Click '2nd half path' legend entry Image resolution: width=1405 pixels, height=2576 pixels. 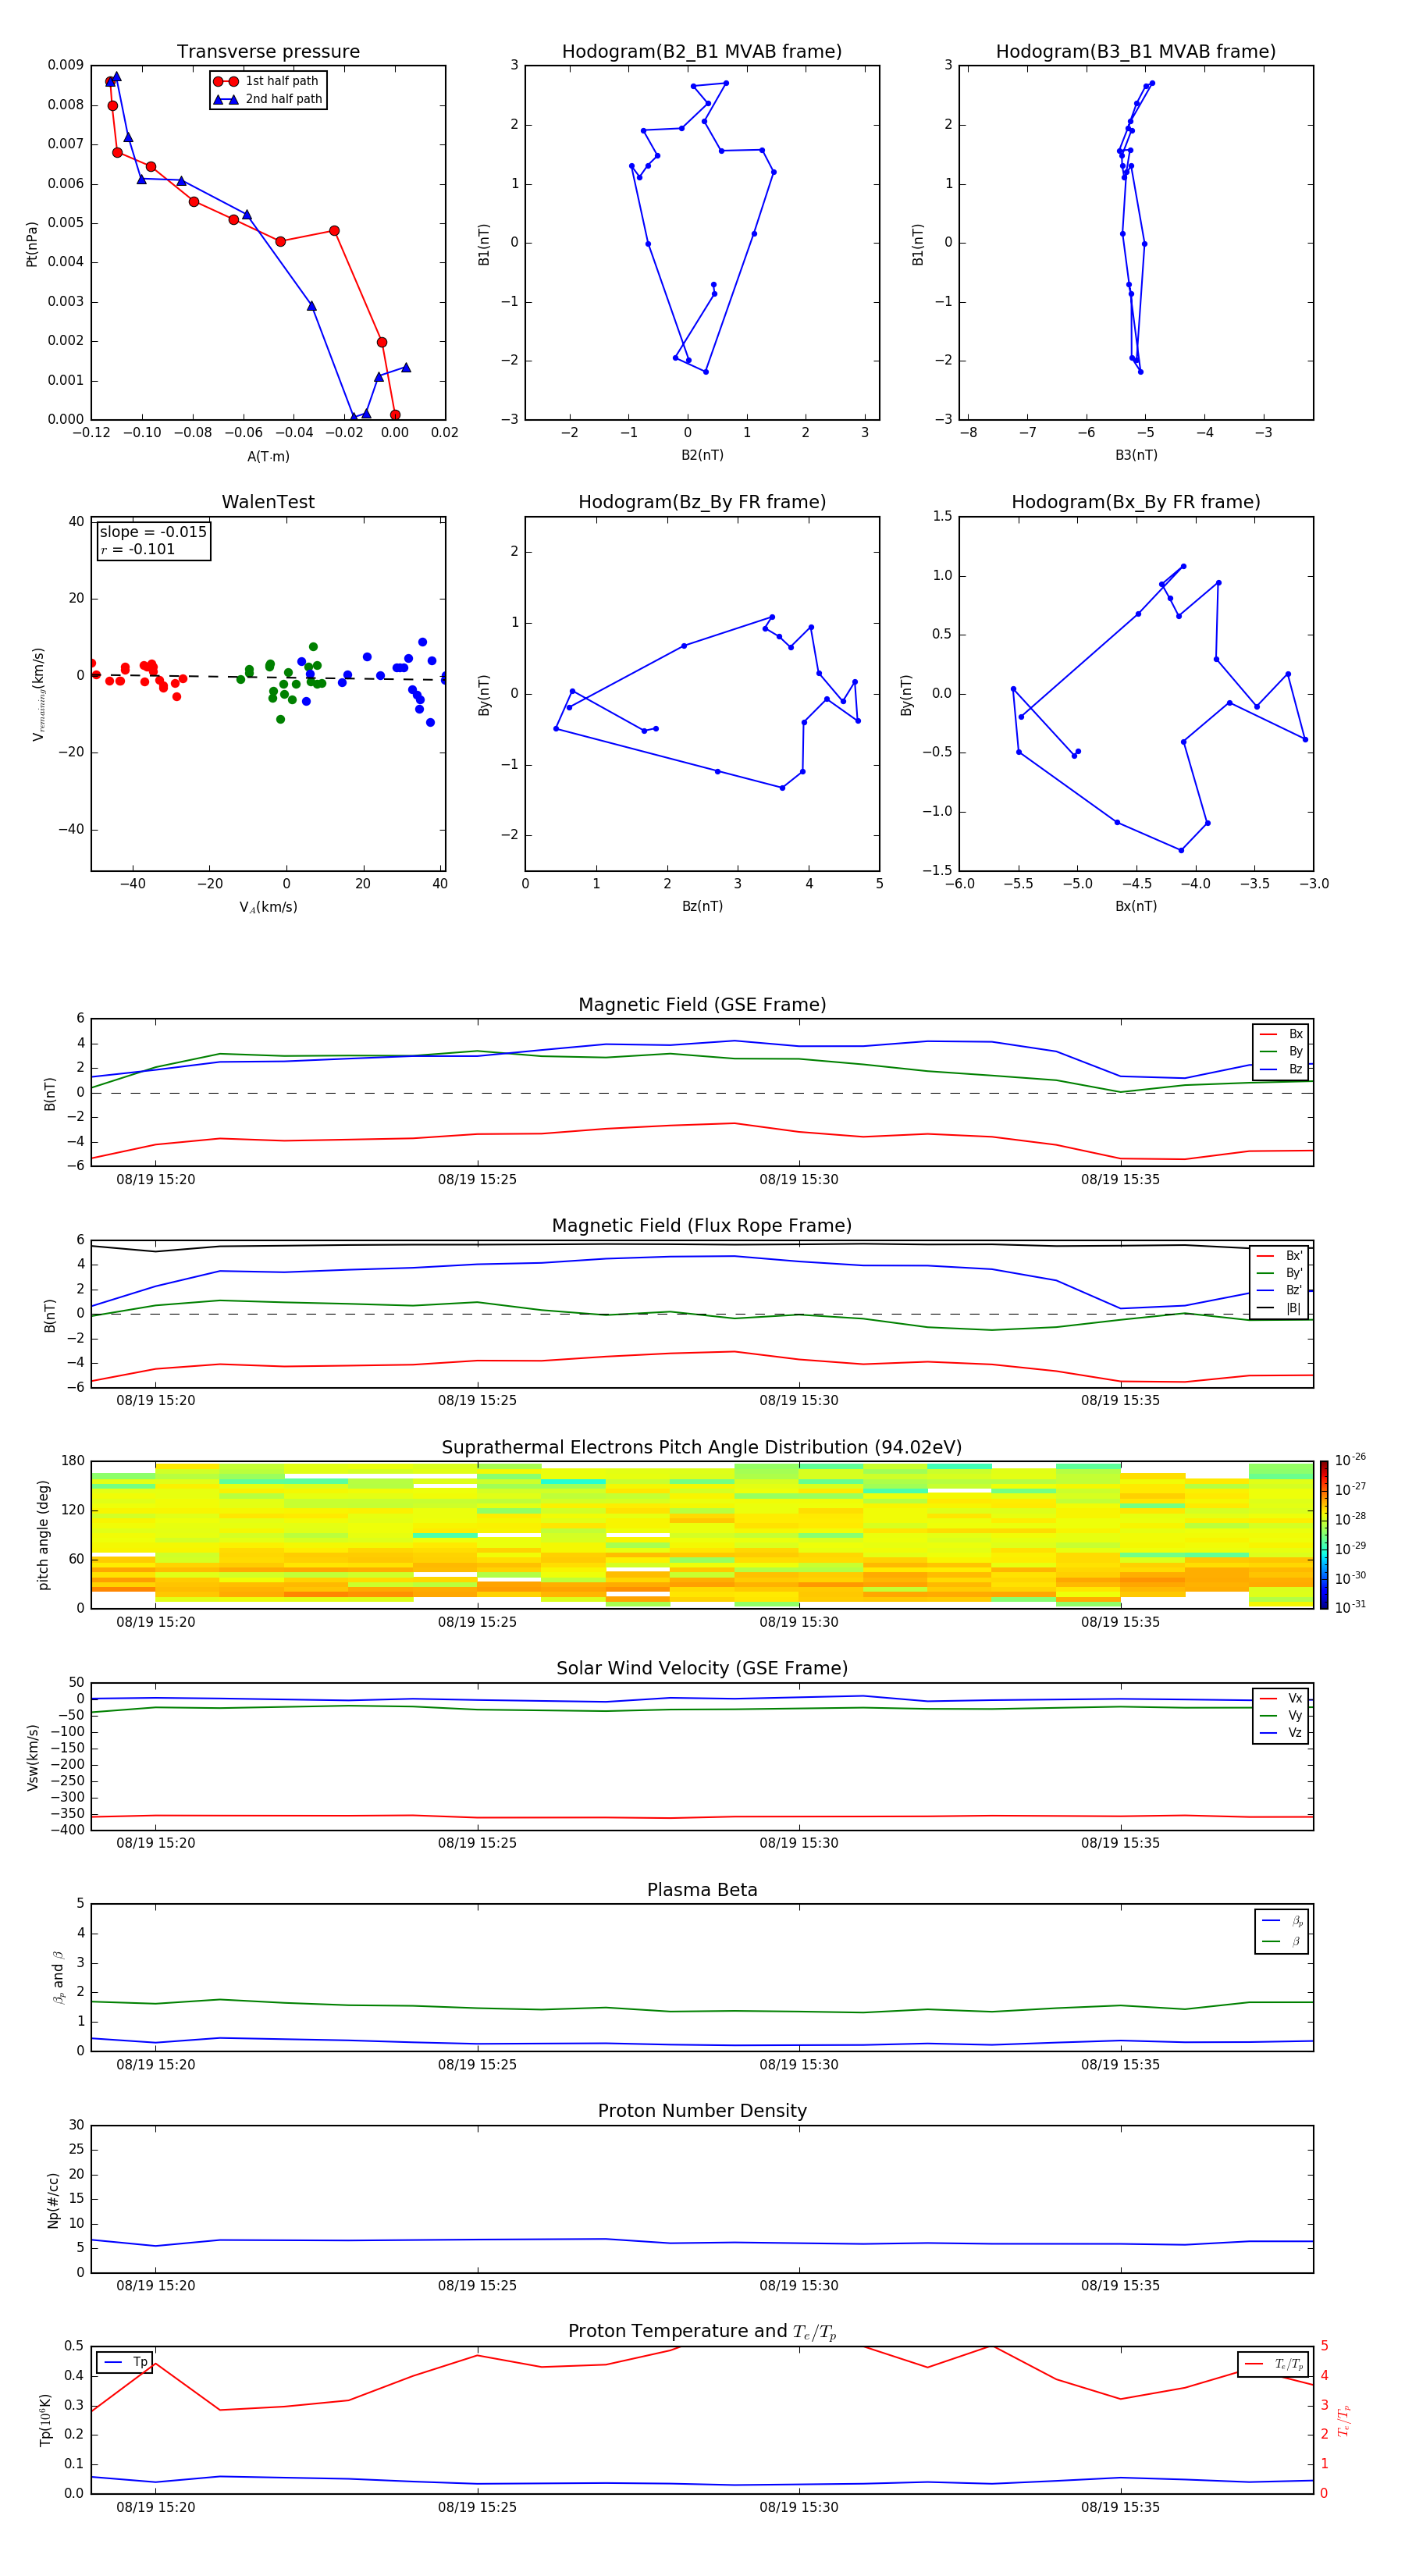267,99
